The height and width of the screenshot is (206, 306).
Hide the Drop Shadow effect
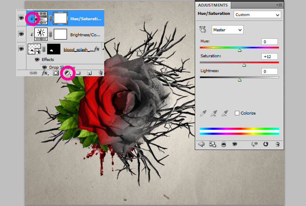pyautogui.click(x=44, y=67)
